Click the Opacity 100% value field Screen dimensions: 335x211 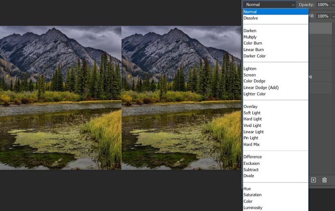(323, 5)
